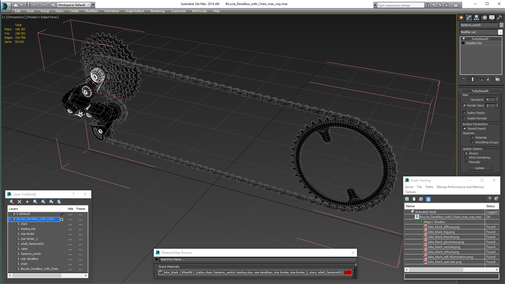Click Create New Layer icon
Screen dimensions: 505x284
(x=12, y=202)
